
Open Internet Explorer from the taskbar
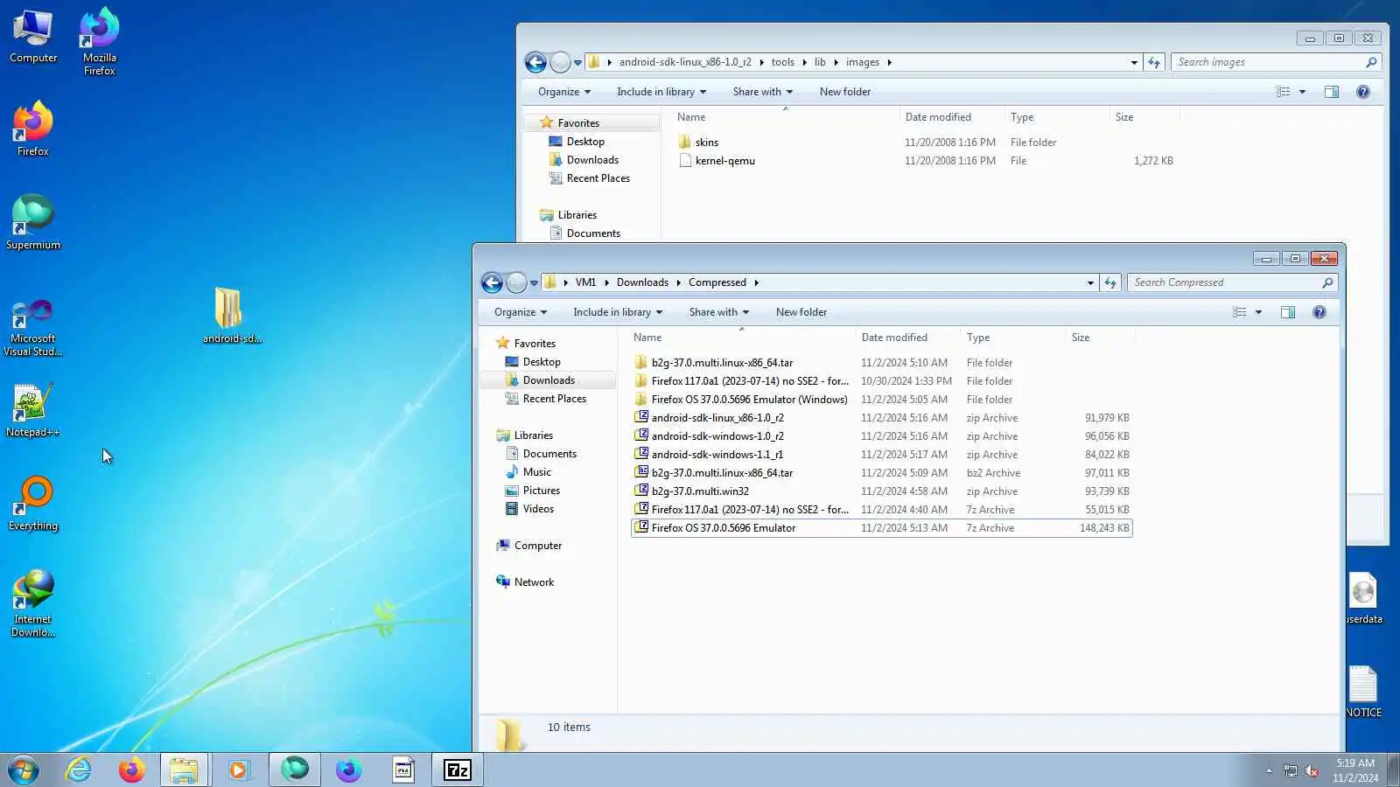[79, 770]
